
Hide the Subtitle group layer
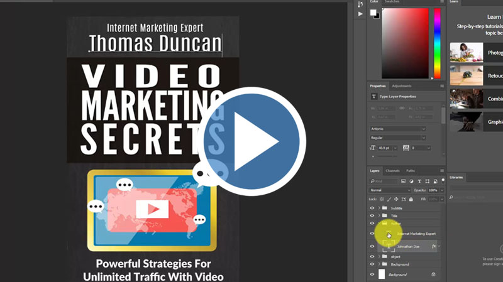372,208
